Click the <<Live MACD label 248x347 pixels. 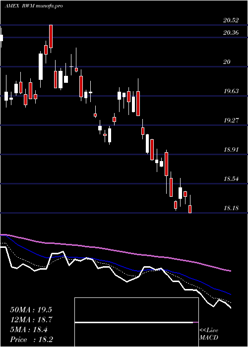tap(209, 334)
